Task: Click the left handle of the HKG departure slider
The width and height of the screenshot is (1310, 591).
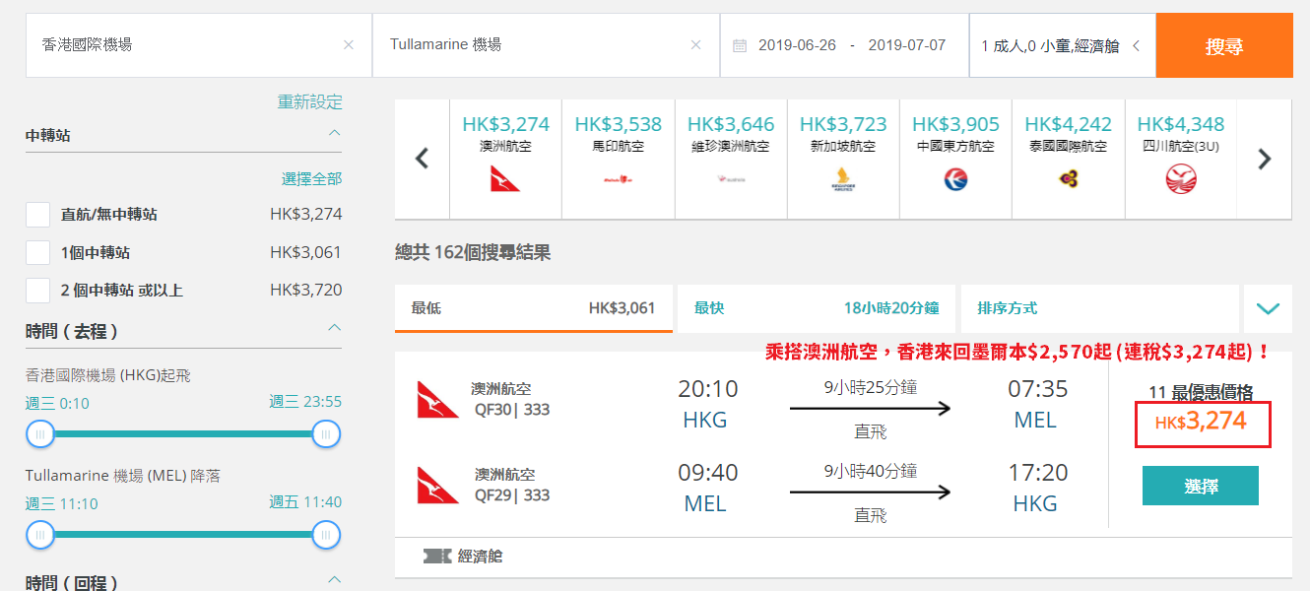Action: click(x=40, y=433)
